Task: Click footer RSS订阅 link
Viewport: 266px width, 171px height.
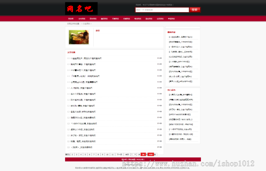Action: 140,160
